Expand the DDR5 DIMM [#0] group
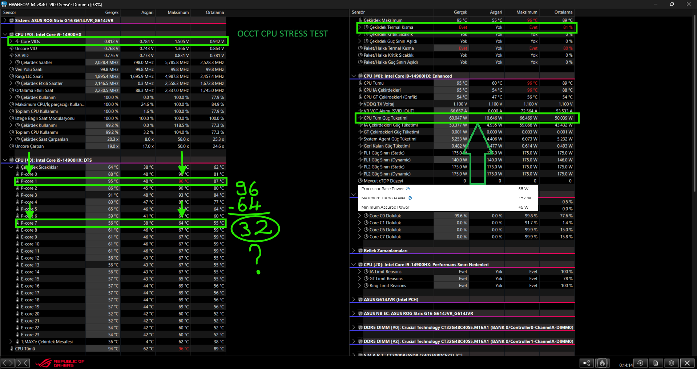Image resolution: width=697 pixels, height=369 pixels. point(354,328)
